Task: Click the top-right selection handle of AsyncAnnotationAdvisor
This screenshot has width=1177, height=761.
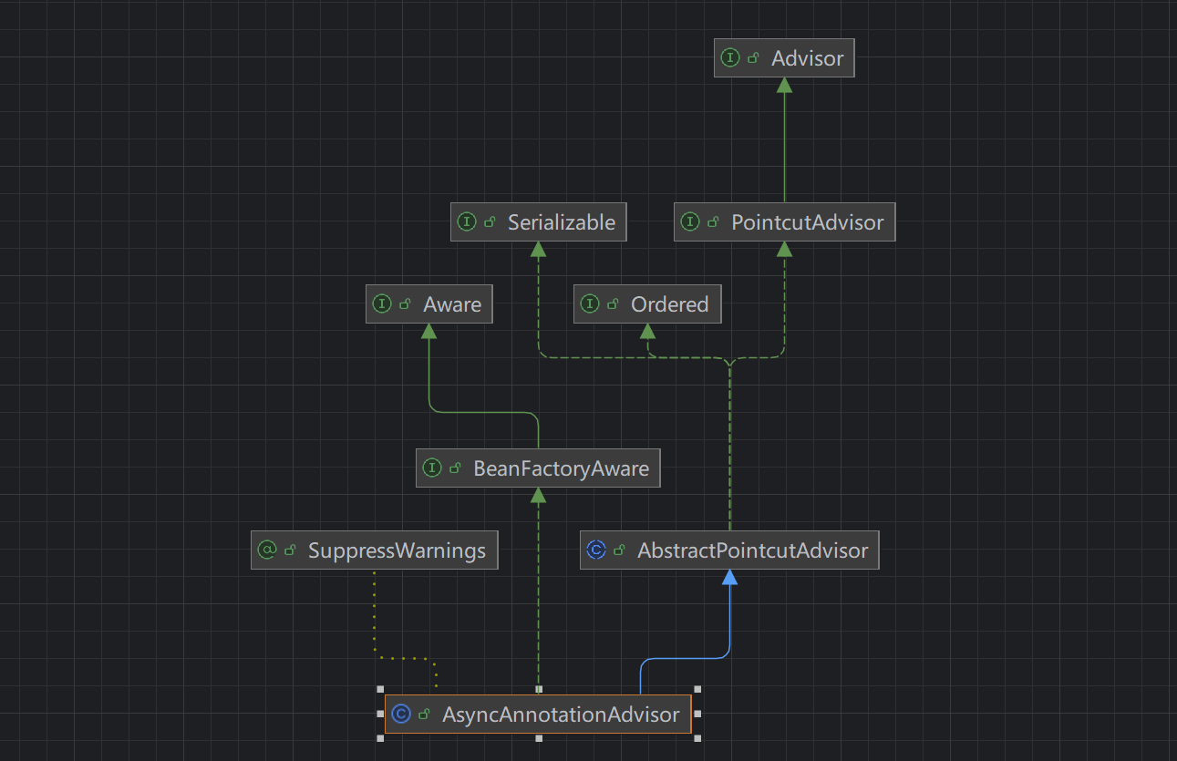Action: click(x=697, y=689)
